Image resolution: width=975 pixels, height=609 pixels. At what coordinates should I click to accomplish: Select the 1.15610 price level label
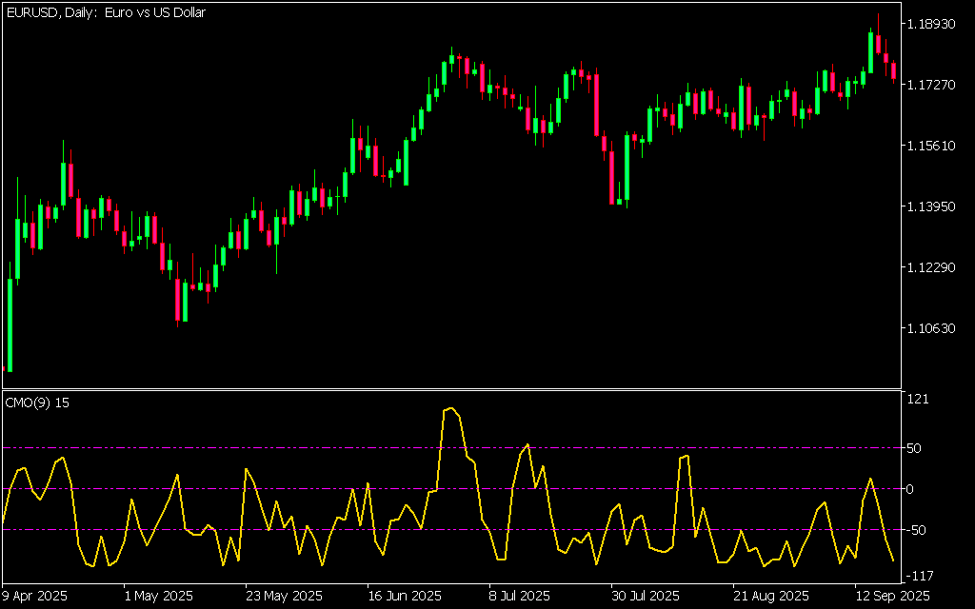tap(934, 146)
